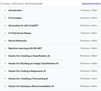Select the Generative AI with ChatGPT title
Screen dimensions: 101x91
click(23, 26)
